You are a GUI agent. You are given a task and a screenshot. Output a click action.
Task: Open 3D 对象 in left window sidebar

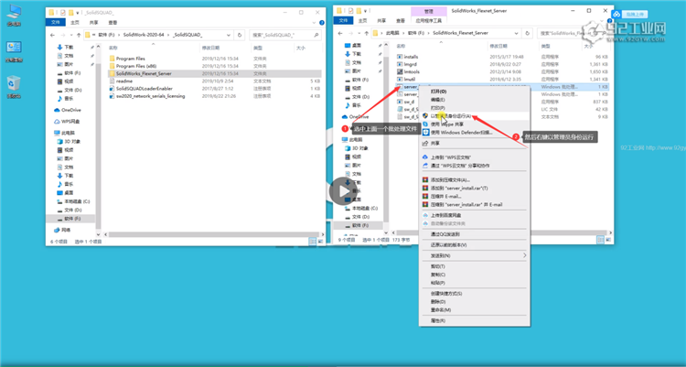click(x=71, y=142)
